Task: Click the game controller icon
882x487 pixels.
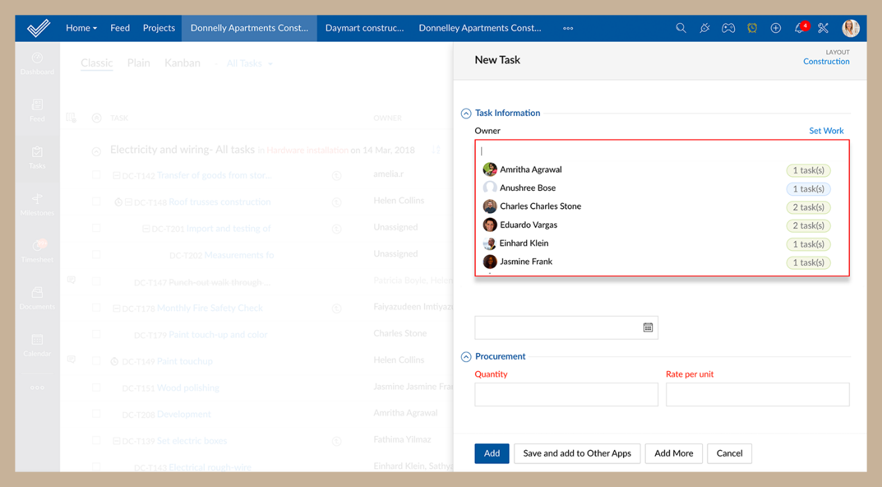Action: tap(728, 28)
